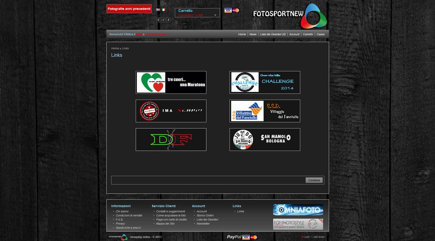
Task: Open Newsletter footer link
Action: pyautogui.click(x=203, y=223)
